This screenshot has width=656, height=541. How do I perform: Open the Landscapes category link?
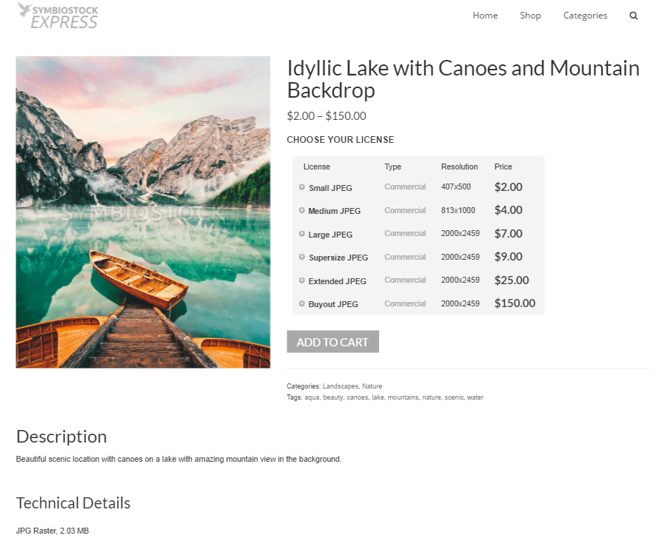(x=340, y=386)
